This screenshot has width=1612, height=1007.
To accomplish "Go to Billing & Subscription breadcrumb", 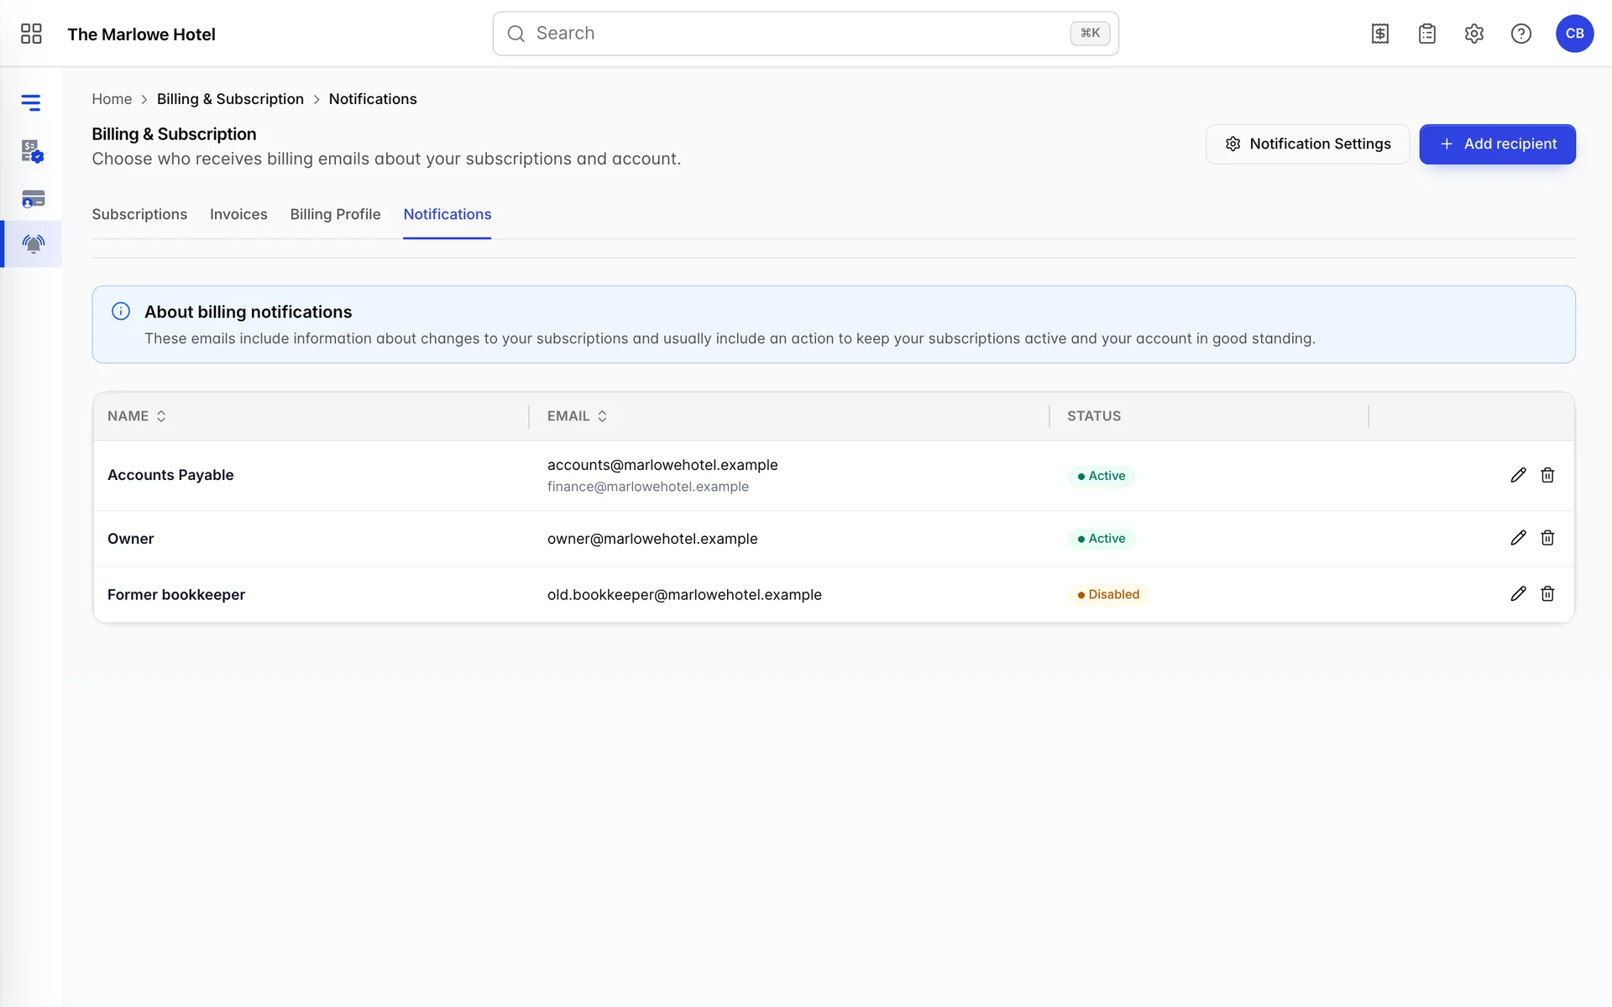I will [230, 99].
